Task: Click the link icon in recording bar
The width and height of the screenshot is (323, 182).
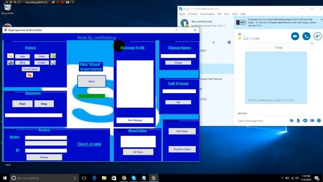Action: point(11,2)
